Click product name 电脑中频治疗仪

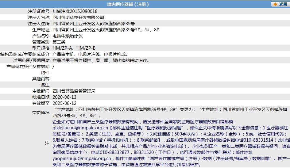[x=68, y=36]
